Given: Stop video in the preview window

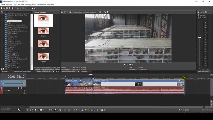Looking at the screenshot, I should [x=130, y=64].
